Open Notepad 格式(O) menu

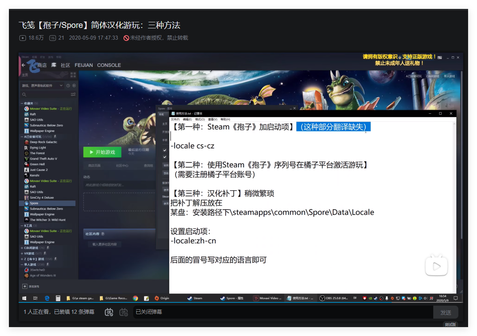pos(200,119)
